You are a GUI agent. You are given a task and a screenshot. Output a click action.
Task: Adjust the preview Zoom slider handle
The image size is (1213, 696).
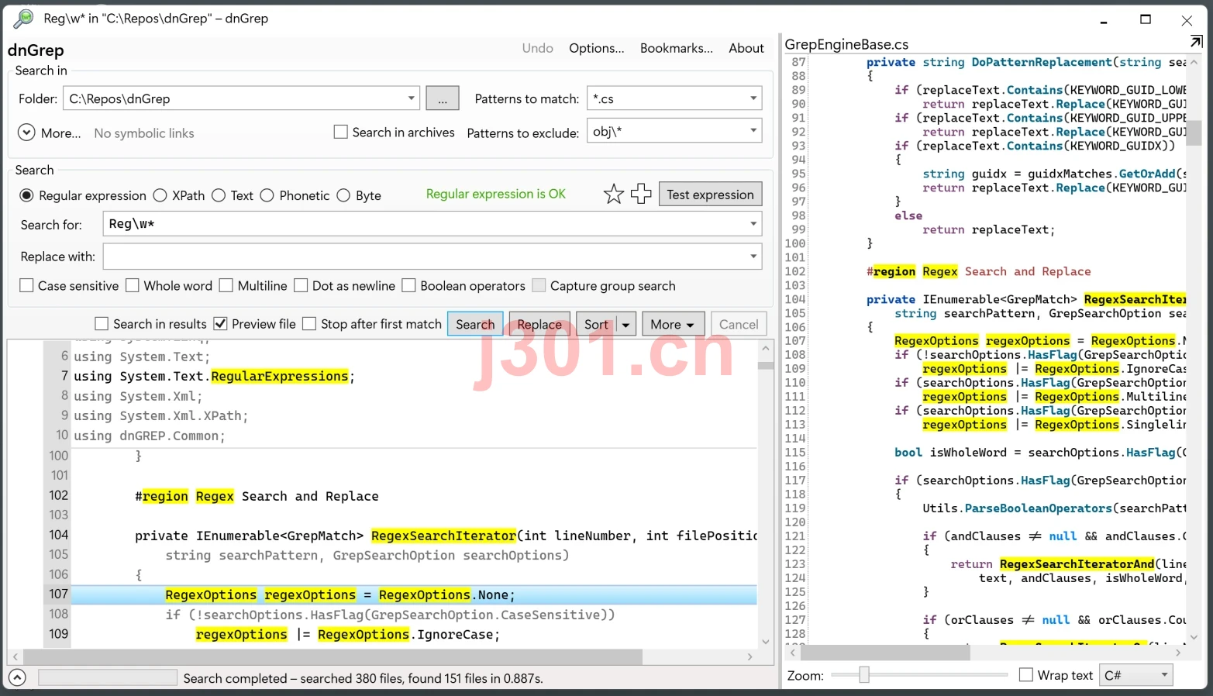pos(863,675)
